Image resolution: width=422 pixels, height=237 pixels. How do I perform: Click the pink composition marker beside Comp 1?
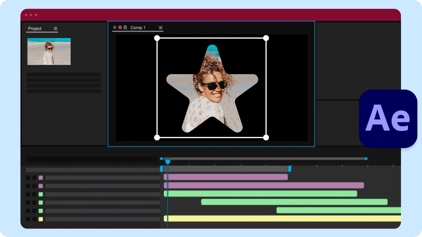pos(120,28)
